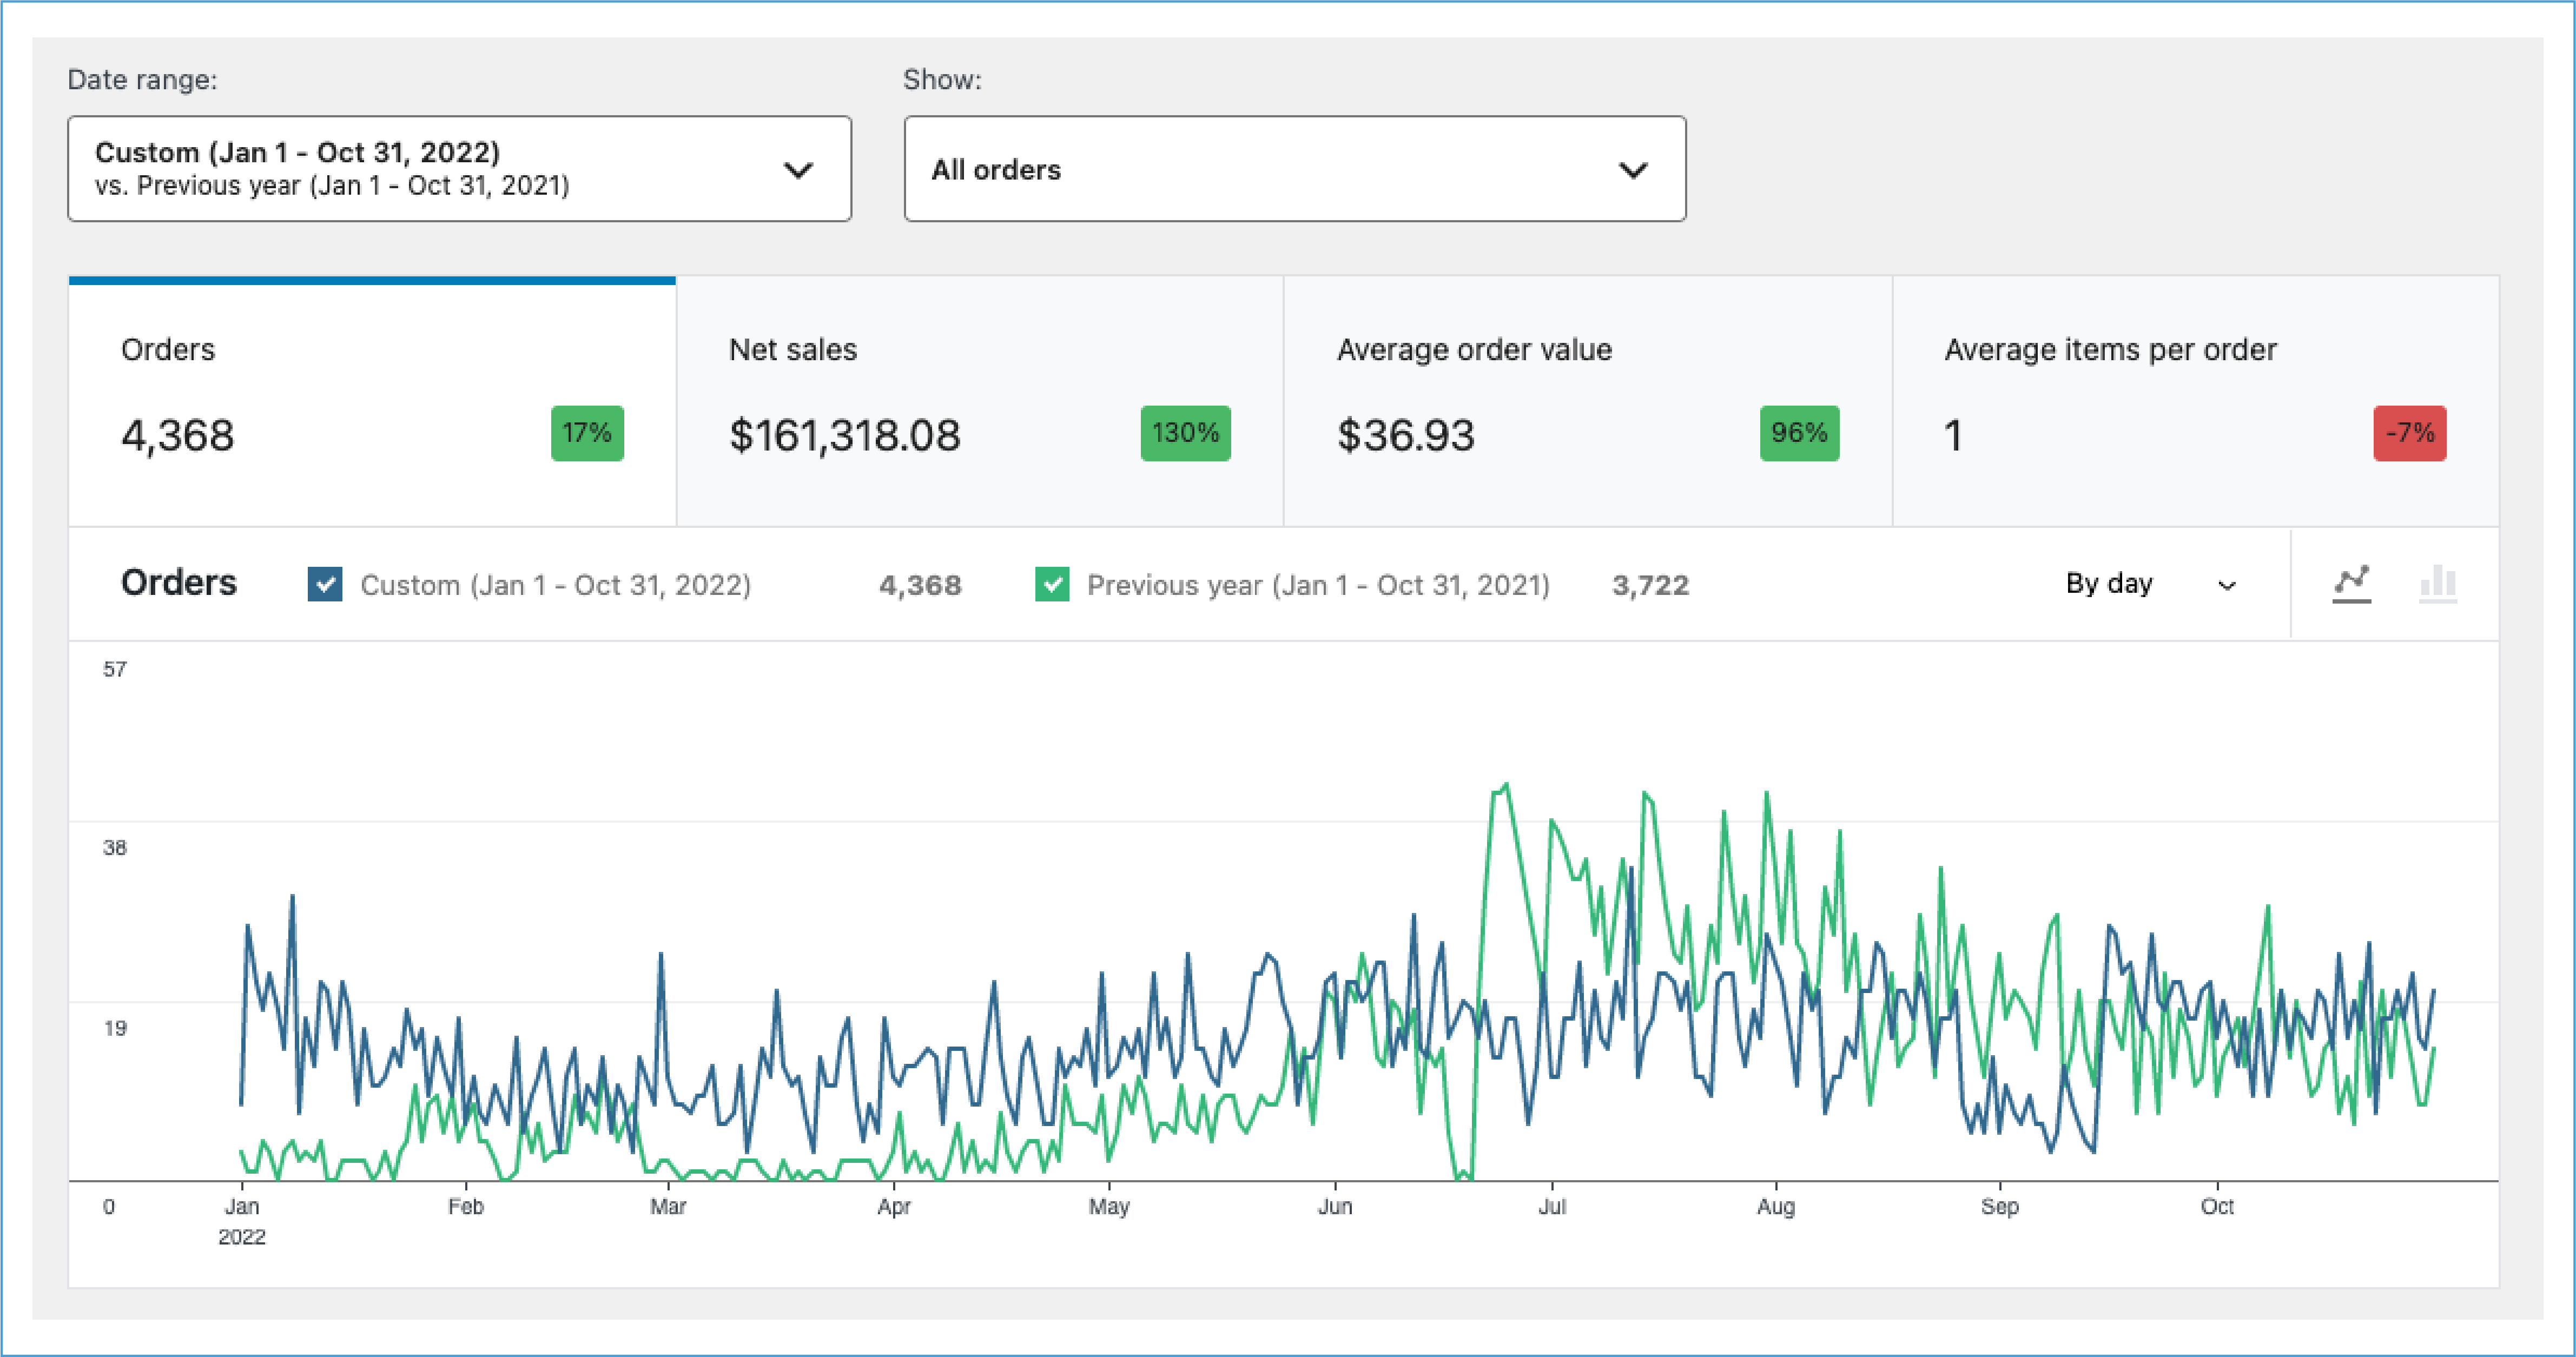Screen dimensions: 2576x1357
Task: Click Custom 2022 legend label text
Action: 555,585
